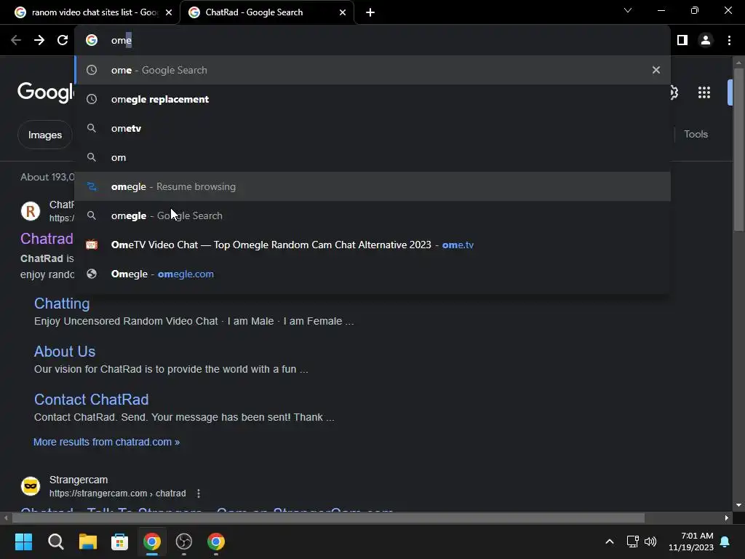Open Microsoft Store from the taskbar
The width and height of the screenshot is (745, 559).
point(119,542)
